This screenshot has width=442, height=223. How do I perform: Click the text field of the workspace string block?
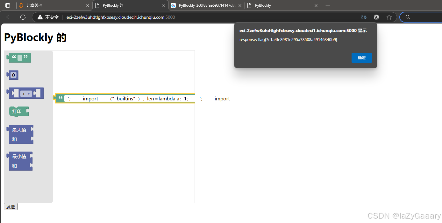(129, 99)
